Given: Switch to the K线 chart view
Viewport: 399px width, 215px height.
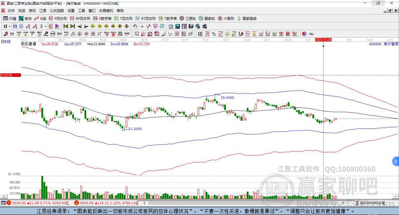Looking at the screenshot, I should point(40,19).
